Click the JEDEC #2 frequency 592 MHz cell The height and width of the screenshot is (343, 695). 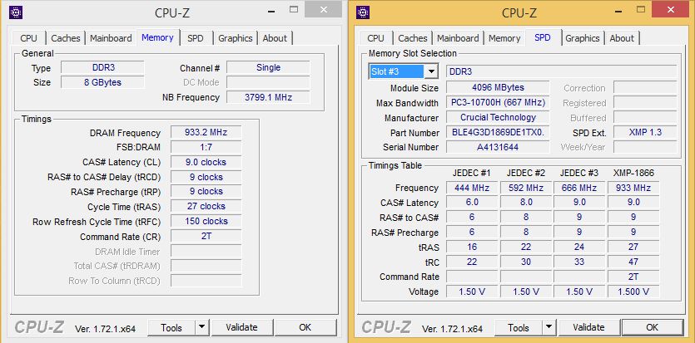tap(526, 188)
